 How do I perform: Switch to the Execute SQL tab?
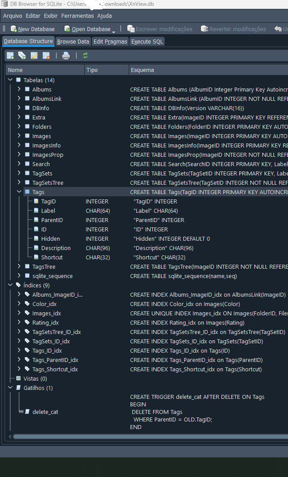(147, 42)
